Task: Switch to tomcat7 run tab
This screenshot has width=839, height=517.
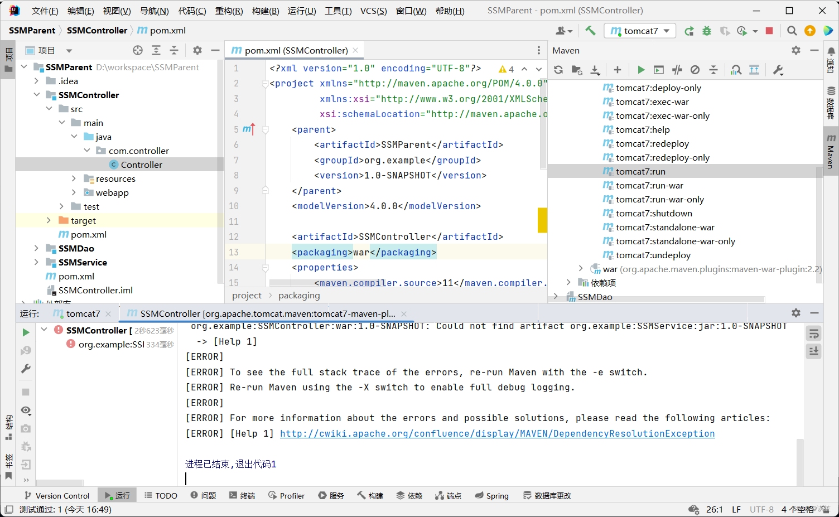Action: (83, 313)
